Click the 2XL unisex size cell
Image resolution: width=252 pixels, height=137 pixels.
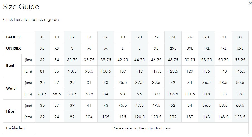[173, 48]
